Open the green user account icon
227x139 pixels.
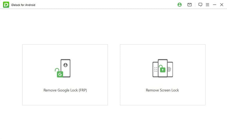(180, 5)
